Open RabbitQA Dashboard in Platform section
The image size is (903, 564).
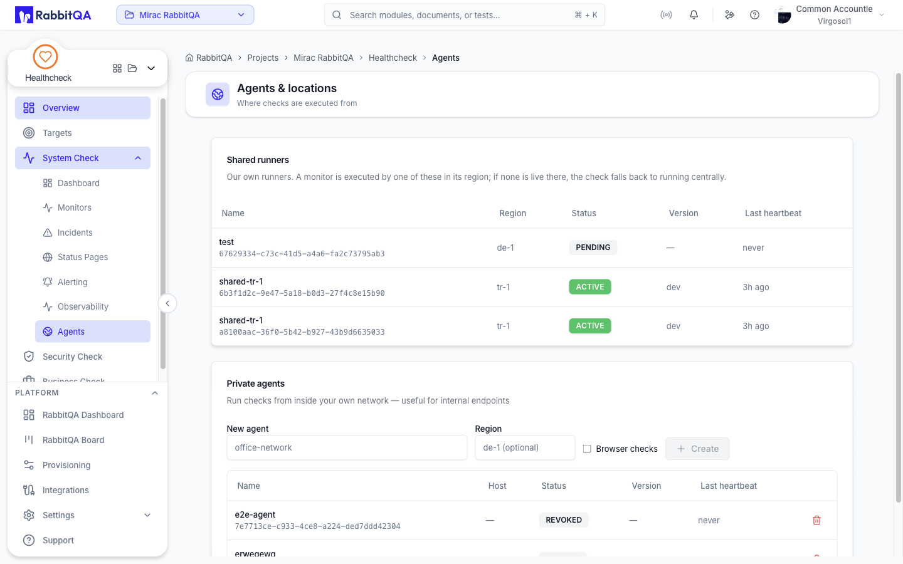point(83,415)
